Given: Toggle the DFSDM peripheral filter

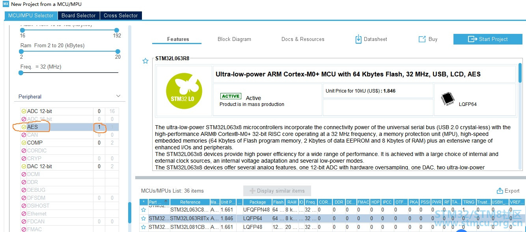Looking at the screenshot, I should coord(24,198).
